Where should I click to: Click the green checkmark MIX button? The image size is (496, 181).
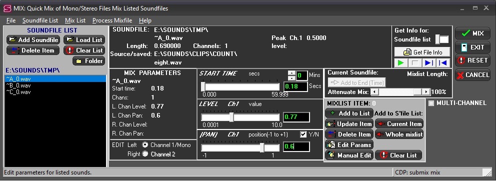point(472,33)
